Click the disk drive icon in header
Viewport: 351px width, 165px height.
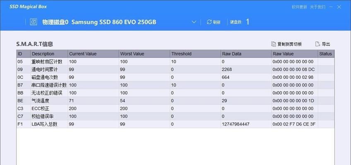34,22
